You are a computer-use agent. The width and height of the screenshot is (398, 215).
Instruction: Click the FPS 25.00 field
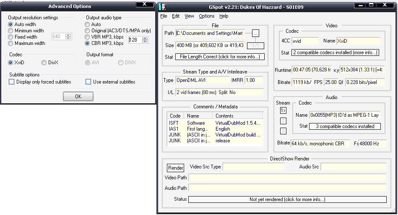tap(331, 82)
